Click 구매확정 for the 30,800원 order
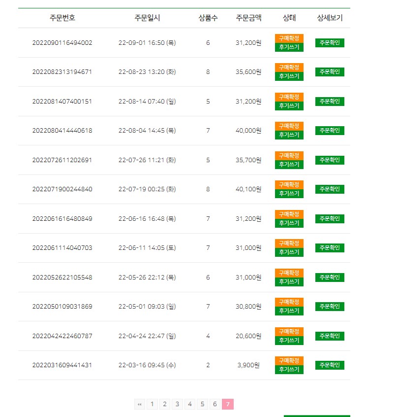The image size is (398, 417). click(x=289, y=302)
